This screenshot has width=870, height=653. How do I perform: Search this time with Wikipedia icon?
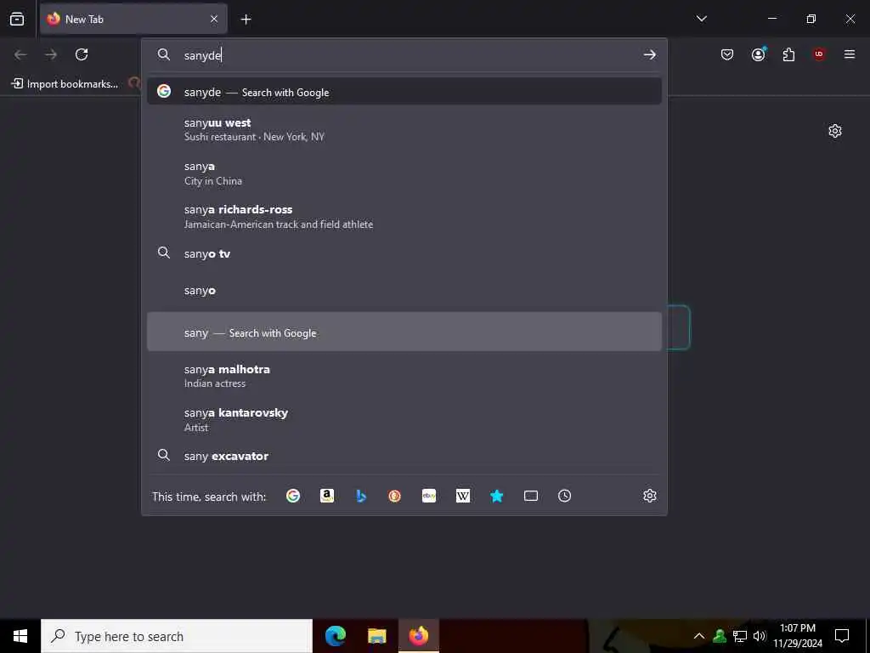463,496
